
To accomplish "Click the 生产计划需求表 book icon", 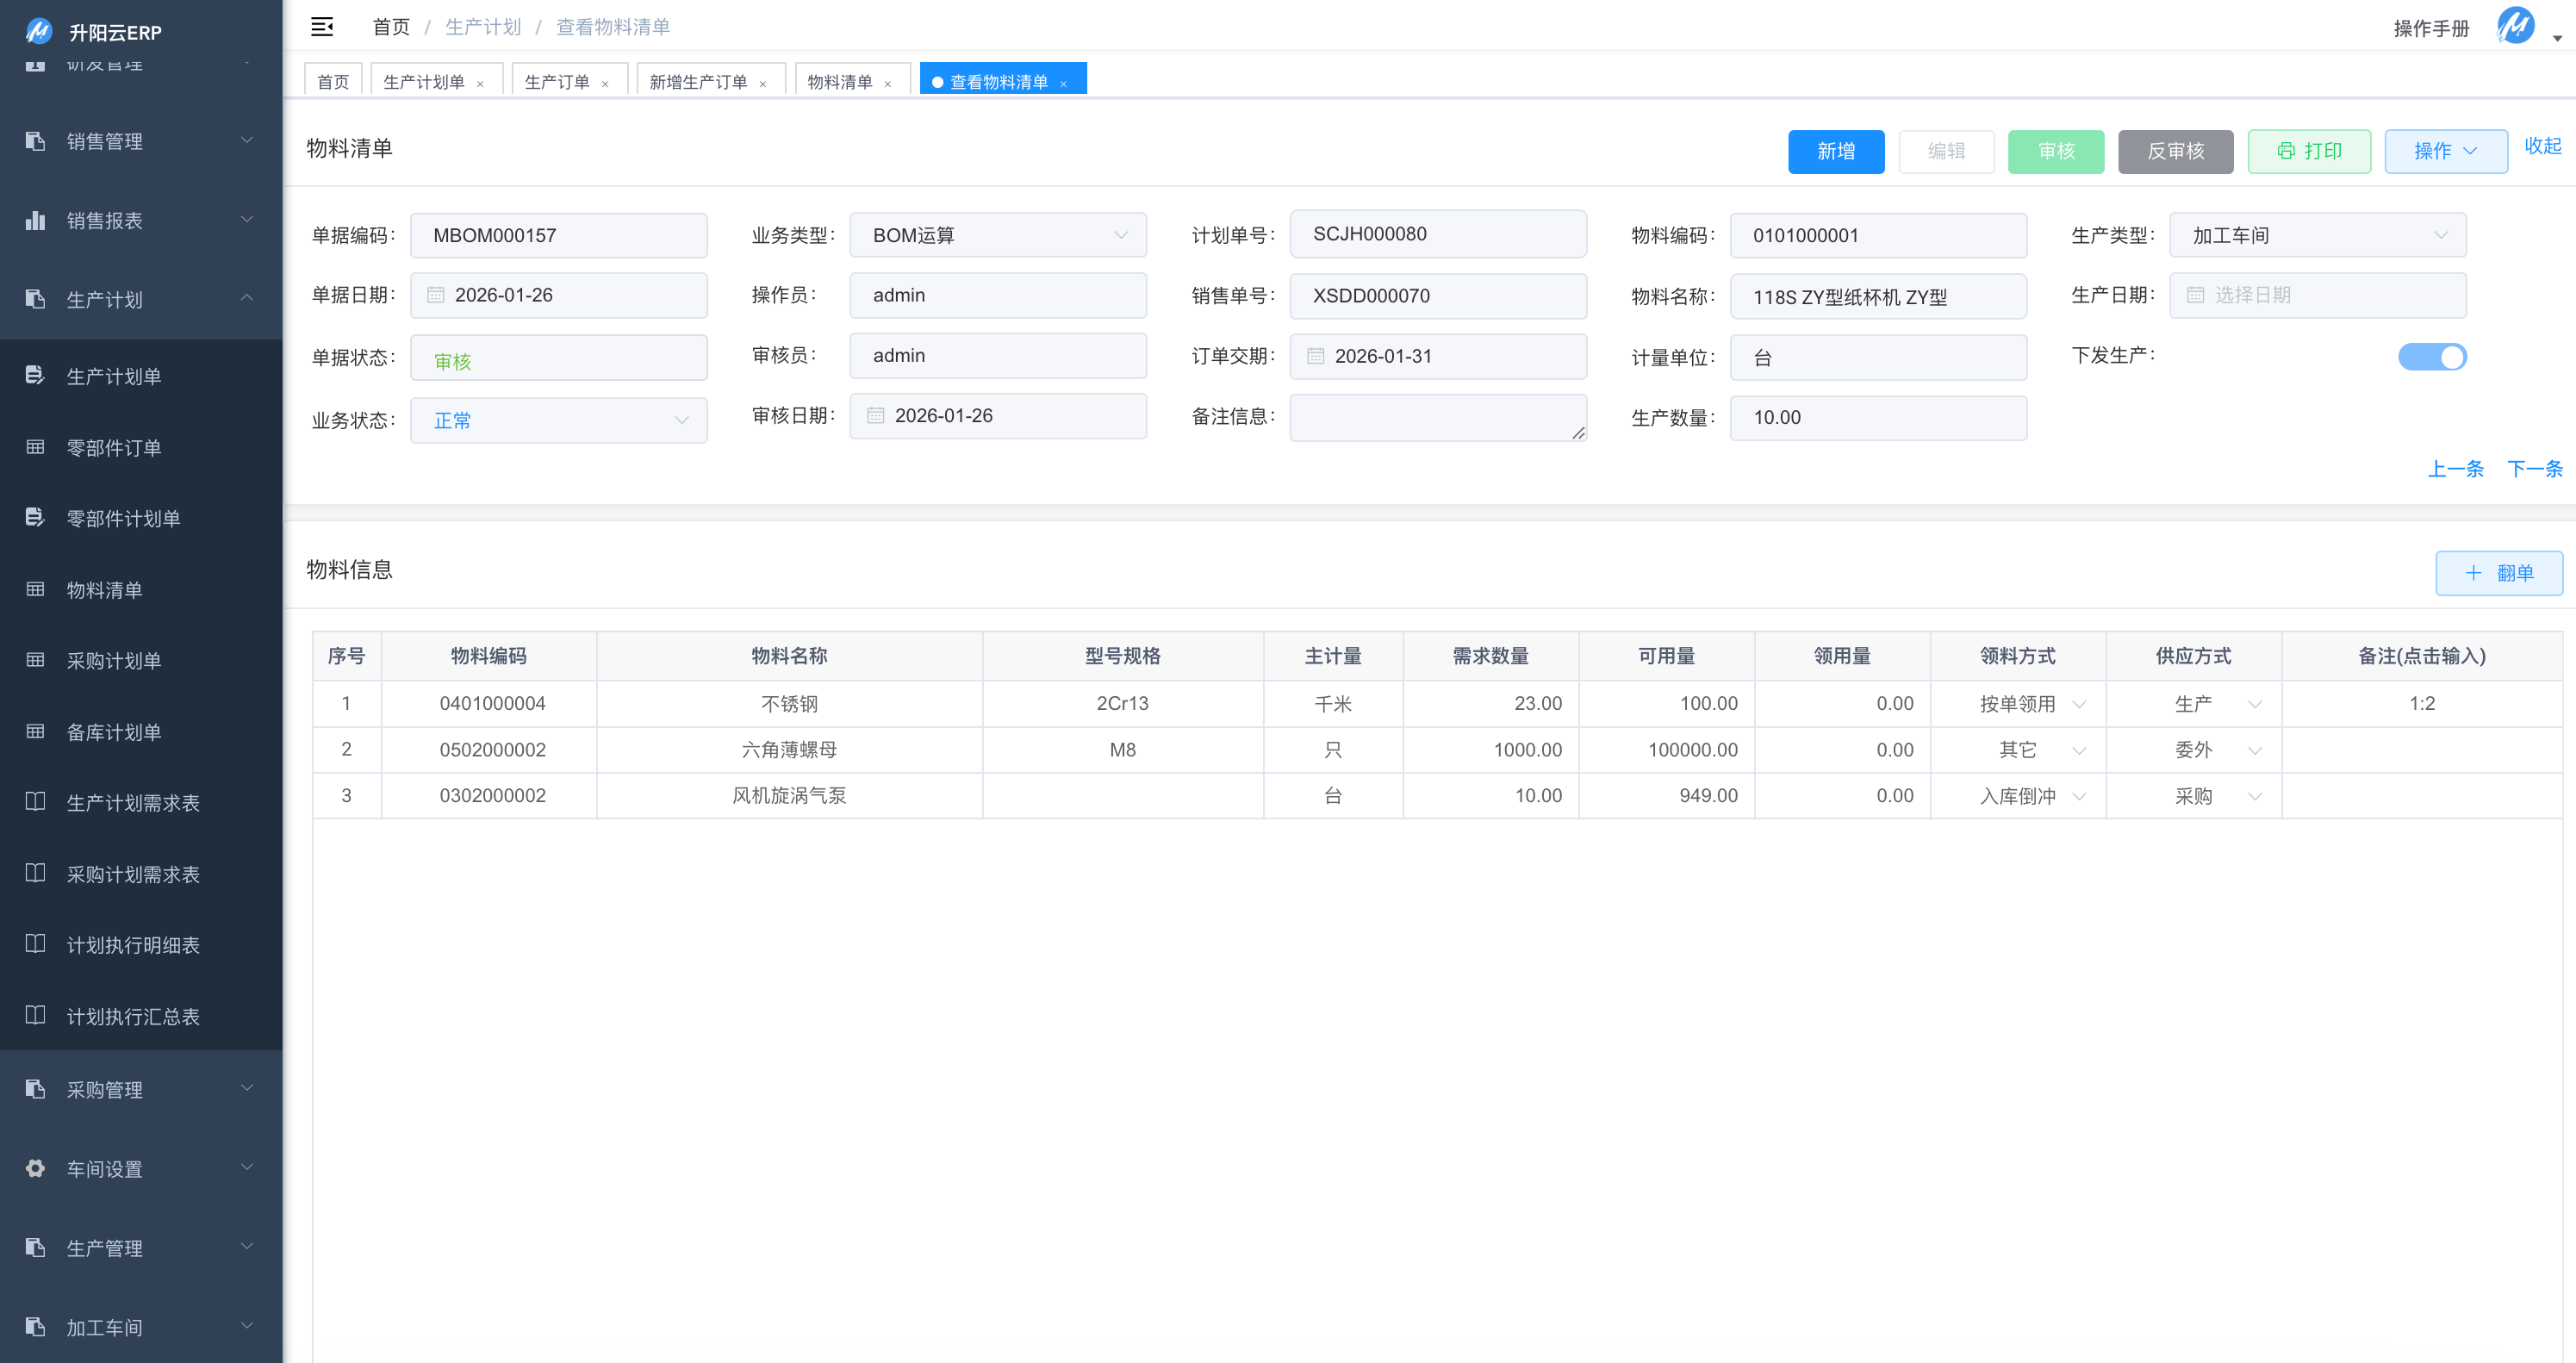I will 35,802.
